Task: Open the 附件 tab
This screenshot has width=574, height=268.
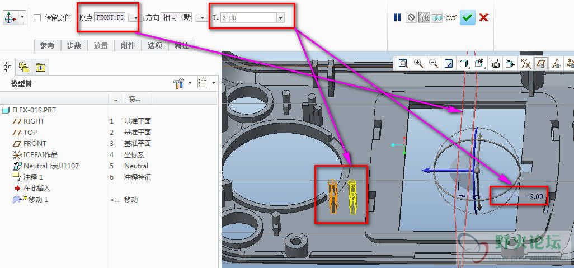Action: point(128,45)
